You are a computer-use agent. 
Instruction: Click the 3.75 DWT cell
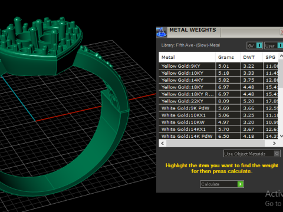[x=252, y=80]
